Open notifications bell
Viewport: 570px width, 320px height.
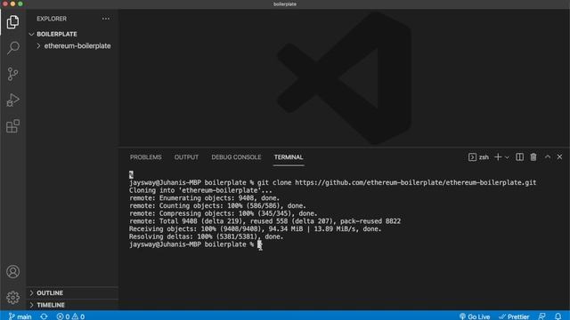(x=558, y=316)
